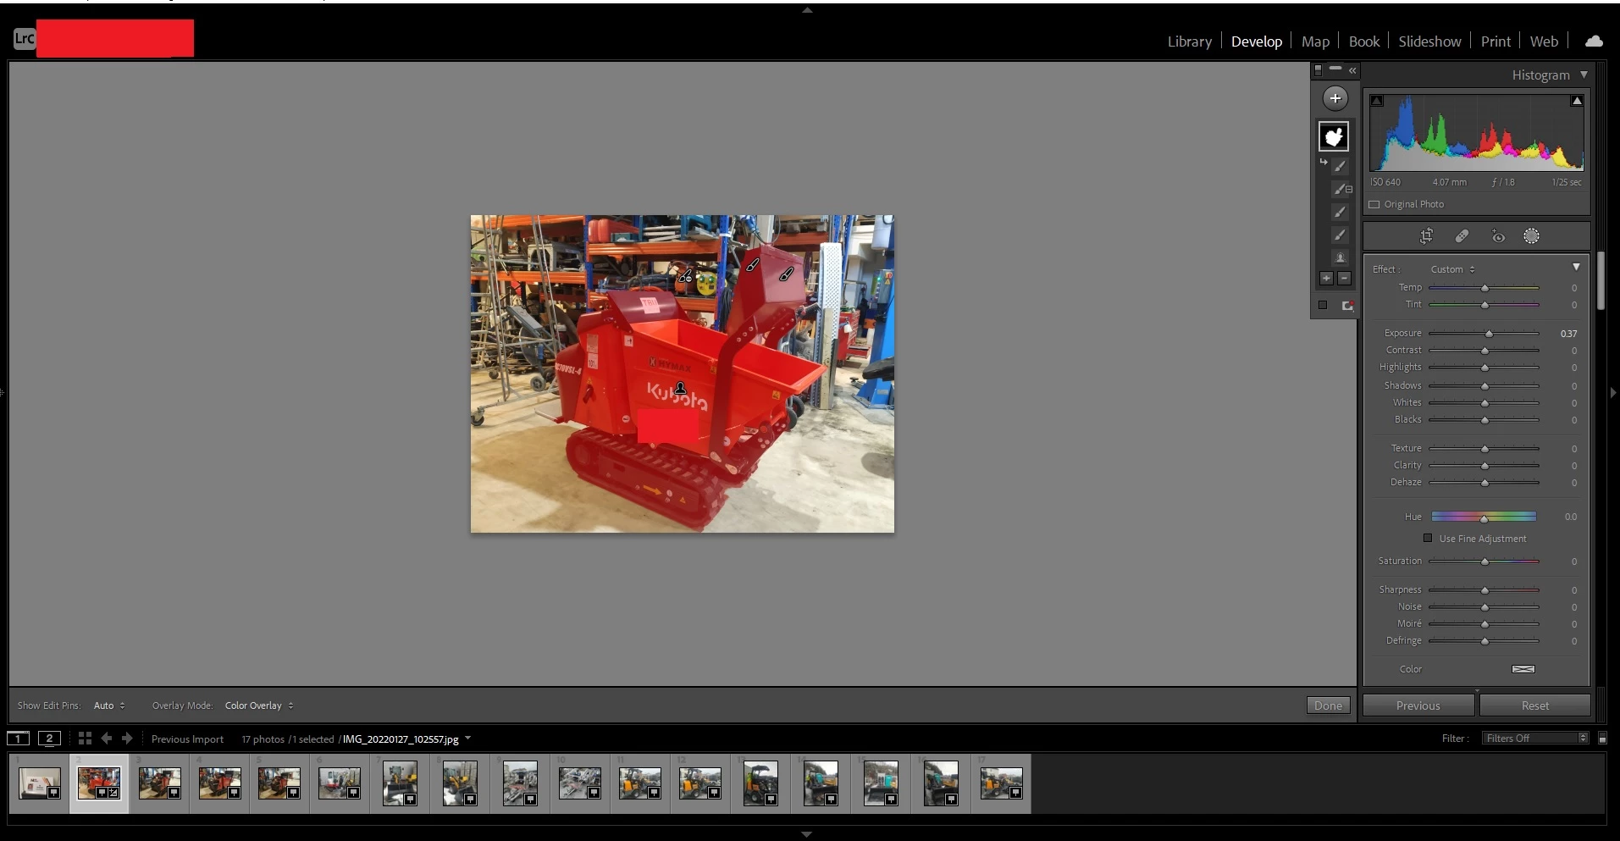Hide the top module panel with arrow

pyautogui.click(x=807, y=10)
